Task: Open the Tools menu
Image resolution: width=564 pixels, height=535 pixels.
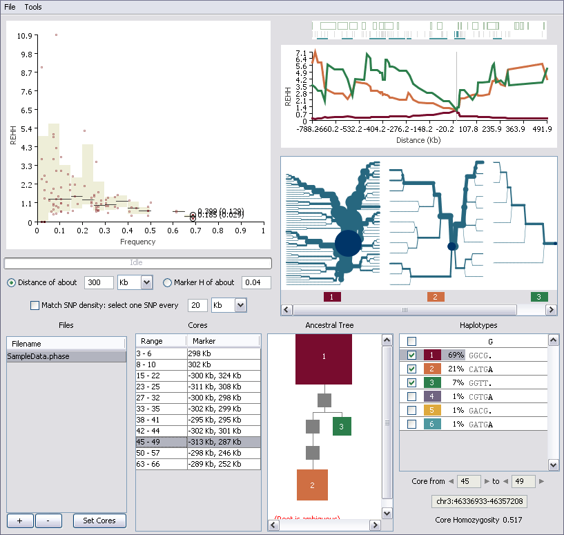Action: (x=33, y=6)
